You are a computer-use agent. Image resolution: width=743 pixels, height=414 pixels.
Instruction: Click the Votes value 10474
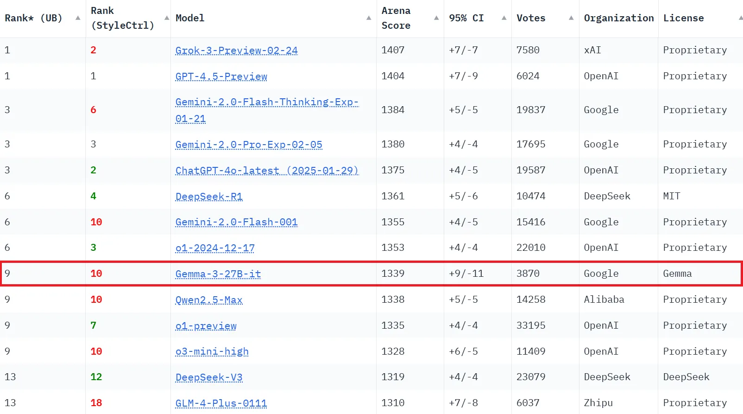[x=531, y=196]
